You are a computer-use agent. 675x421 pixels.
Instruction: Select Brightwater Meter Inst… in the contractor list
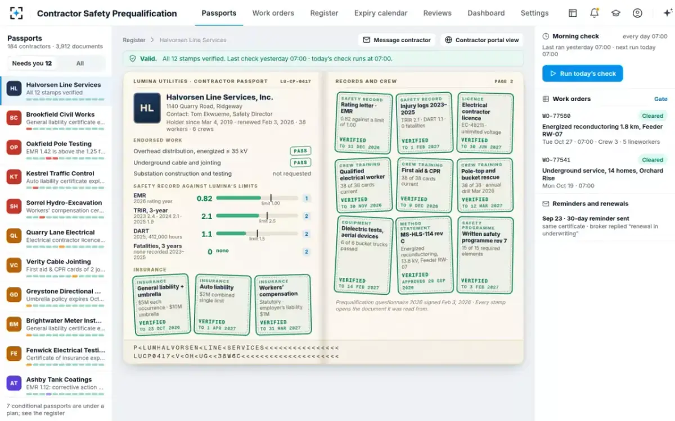tap(56, 324)
